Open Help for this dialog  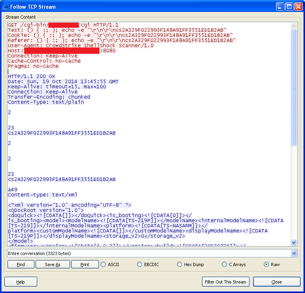pyautogui.click(x=21, y=282)
